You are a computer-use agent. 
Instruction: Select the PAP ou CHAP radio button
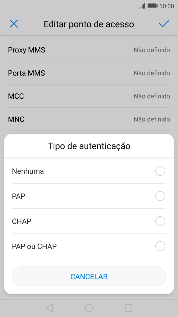point(160,246)
